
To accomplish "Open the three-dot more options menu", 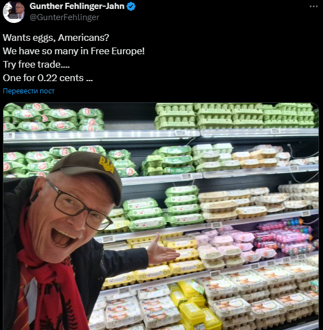I will (313, 6).
